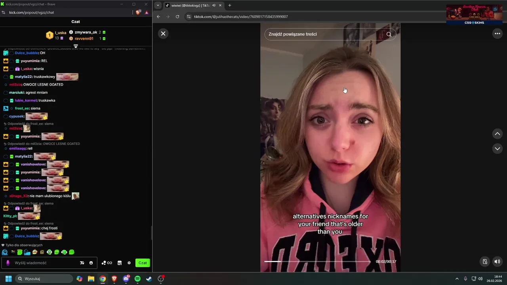Click username lubie_karmel in chat
Image resolution: width=507 pixels, height=285 pixels.
[26, 100]
